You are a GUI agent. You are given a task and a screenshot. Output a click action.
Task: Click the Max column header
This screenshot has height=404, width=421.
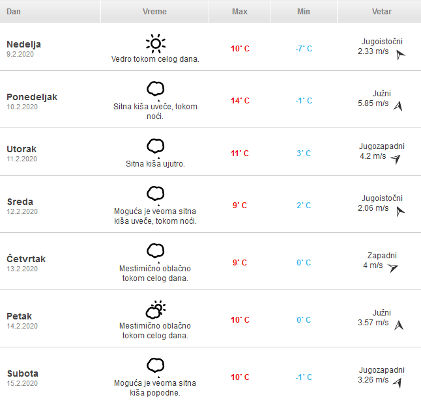click(x=239, y=12)
